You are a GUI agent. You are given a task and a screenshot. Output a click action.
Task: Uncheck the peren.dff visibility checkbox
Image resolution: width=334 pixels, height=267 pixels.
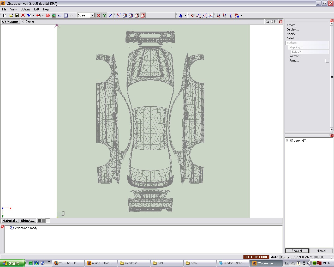291,141
